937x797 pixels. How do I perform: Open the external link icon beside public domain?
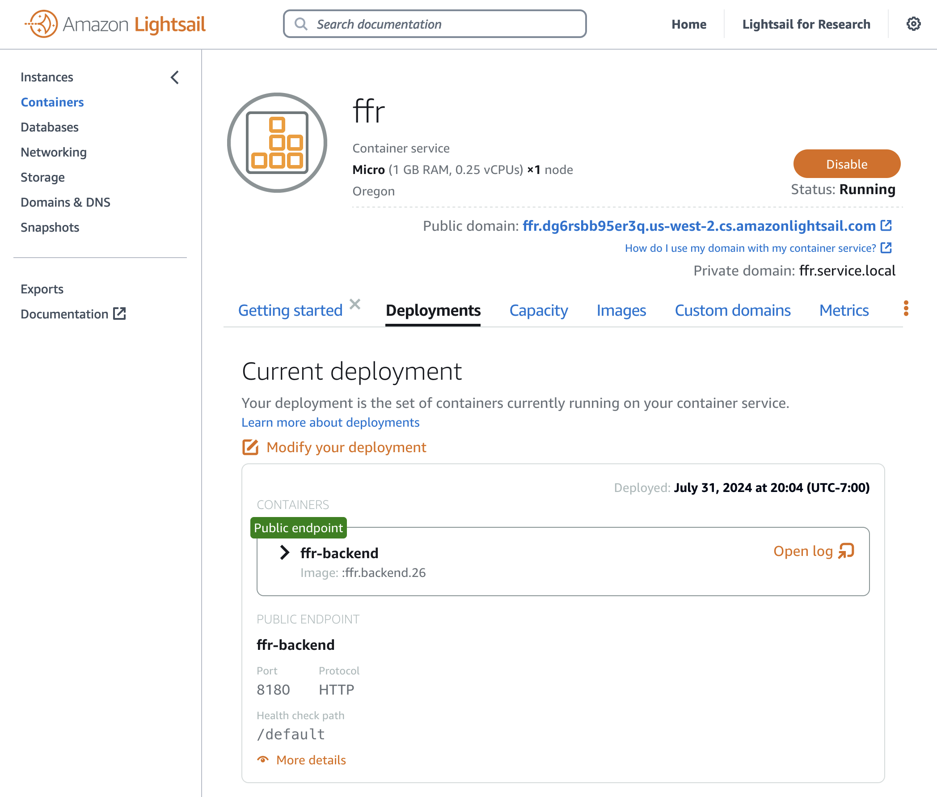tap(886, 225)
